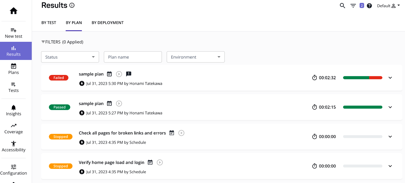
Task: Open Check all pages for broken links and errors
Action: pos(122,133)
